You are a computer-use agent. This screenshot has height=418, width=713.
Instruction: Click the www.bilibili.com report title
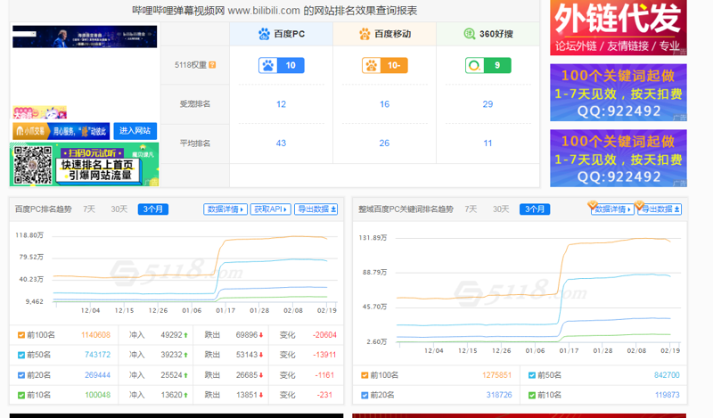point(275,11)
